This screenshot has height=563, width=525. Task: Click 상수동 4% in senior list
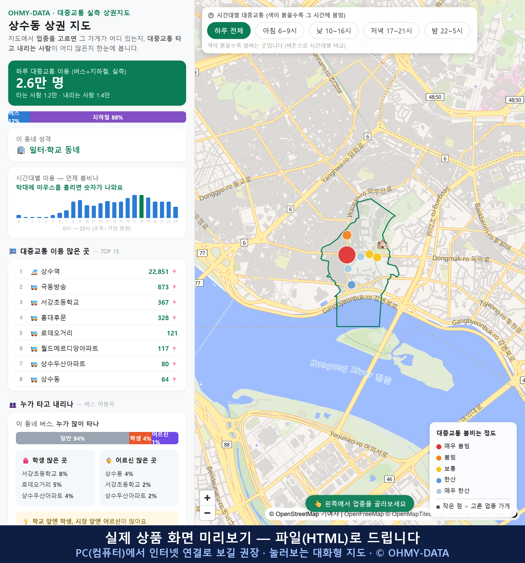pyautogui.click(x=119, y=474)
